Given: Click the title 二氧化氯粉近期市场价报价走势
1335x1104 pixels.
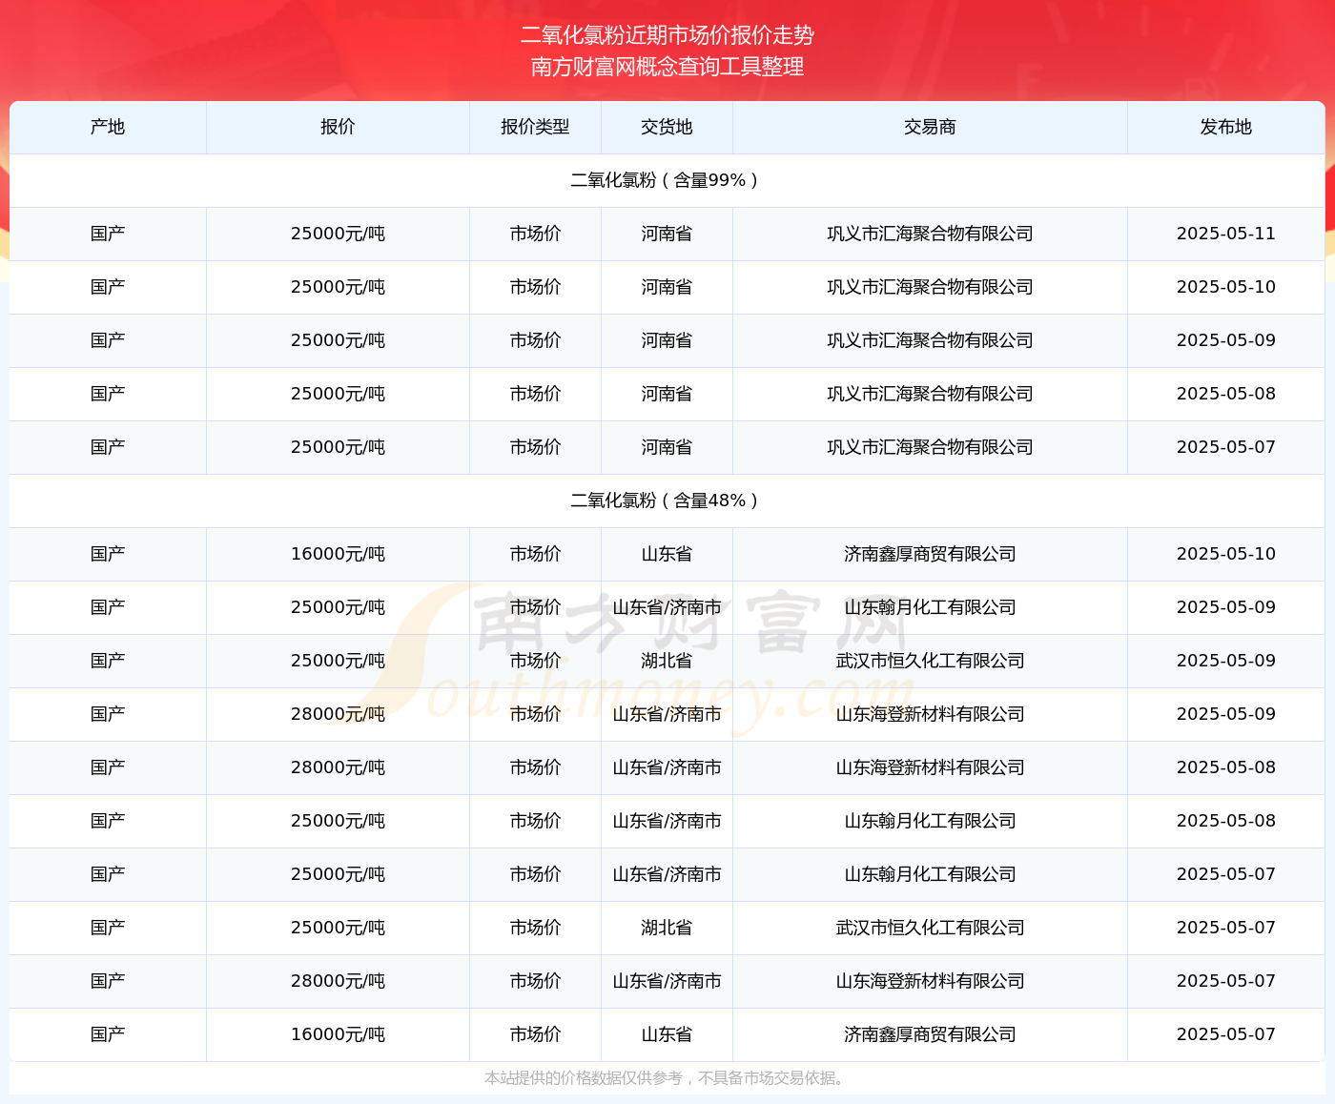Looking at the screenshot, I should point(667,35).
